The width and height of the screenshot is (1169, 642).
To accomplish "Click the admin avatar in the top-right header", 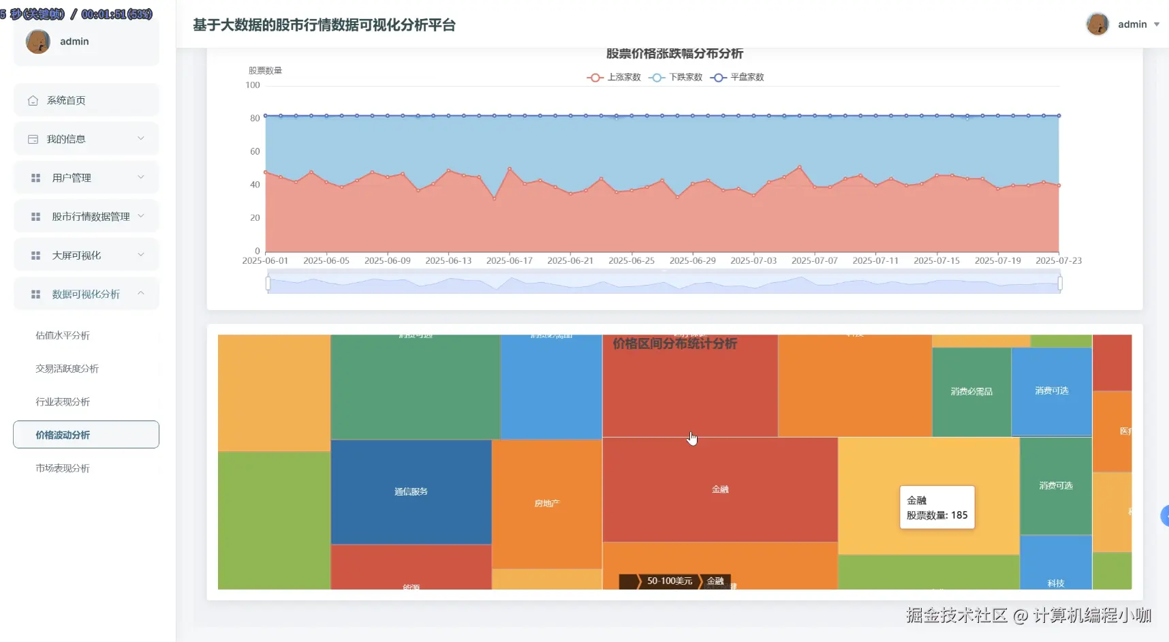I will pos(1098,24).
